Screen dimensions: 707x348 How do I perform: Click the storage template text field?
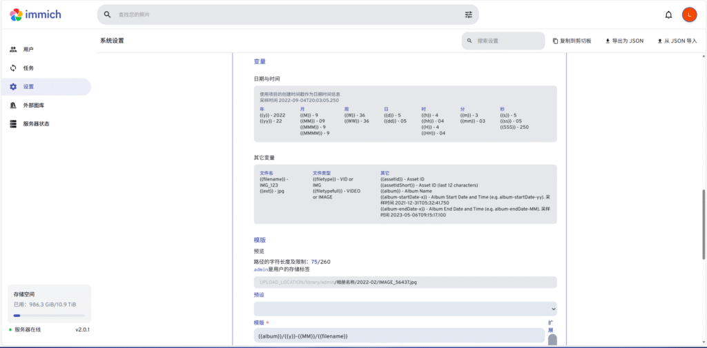[399, 336]
